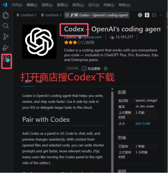
Task: Click the 1 年前 published value
Action: [140, 146]
